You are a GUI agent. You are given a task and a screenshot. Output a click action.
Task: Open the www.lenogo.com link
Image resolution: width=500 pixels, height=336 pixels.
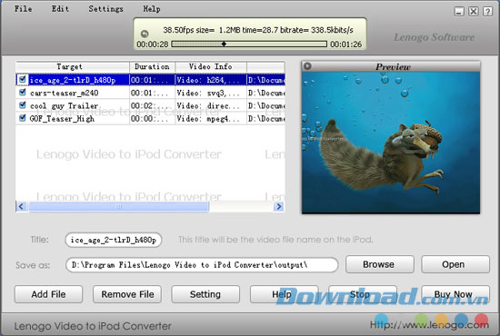click(429, 325)
